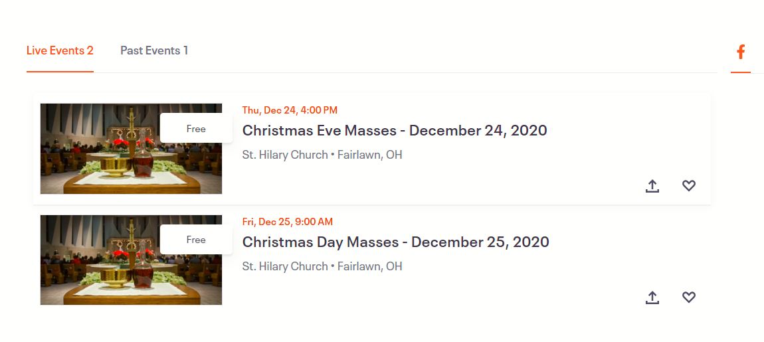Share the Christmas Eve Masses event
The image size is (764, 342).
[652, 186]
